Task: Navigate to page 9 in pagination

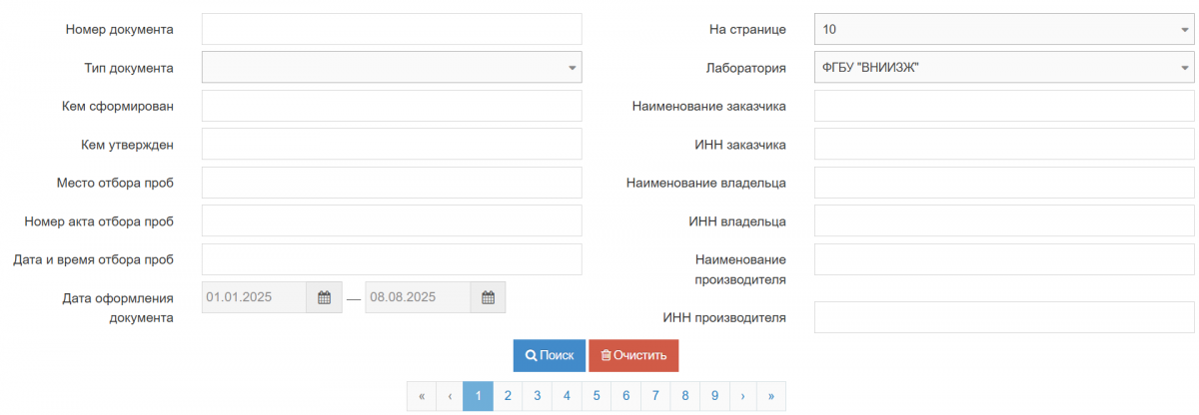Action: [714, 396]
